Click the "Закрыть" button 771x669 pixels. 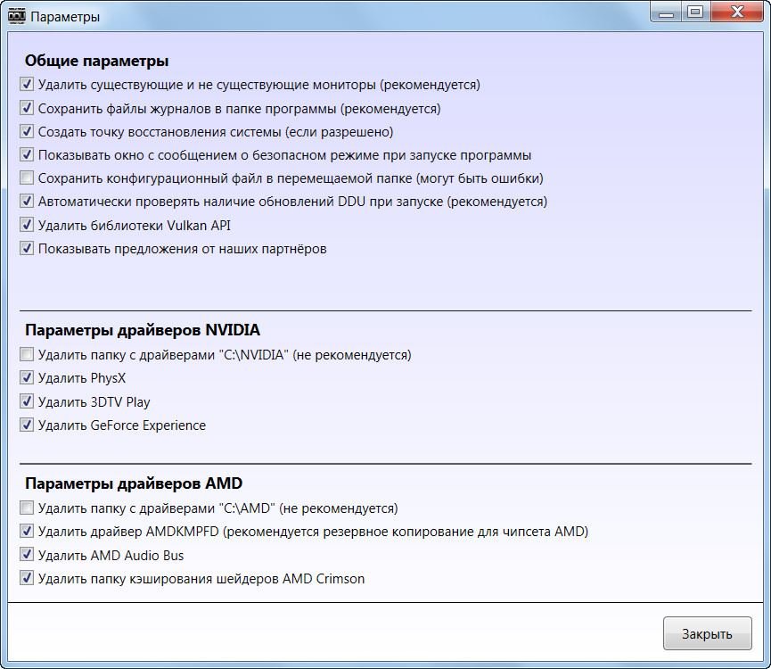(x=707, y=633)
